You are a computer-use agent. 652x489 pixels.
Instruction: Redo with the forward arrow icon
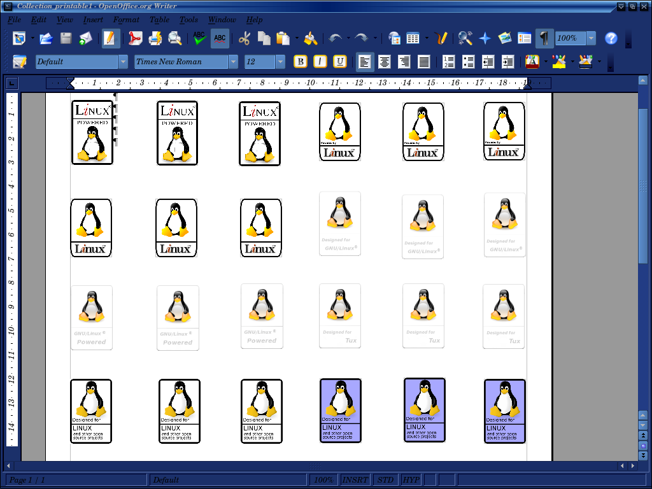point(362,38)
